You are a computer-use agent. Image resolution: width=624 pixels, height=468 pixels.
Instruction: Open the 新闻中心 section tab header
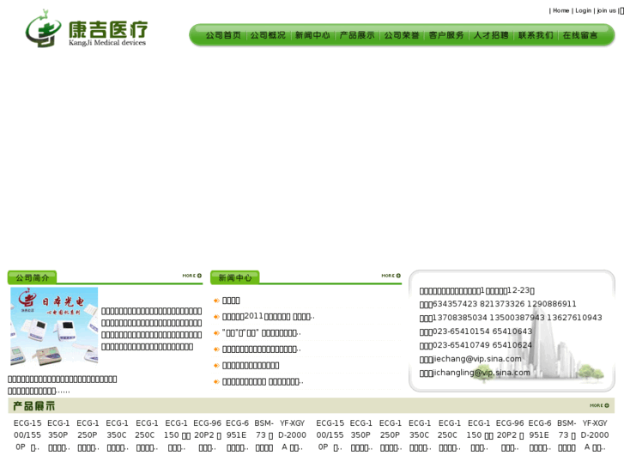coord(235,277)
